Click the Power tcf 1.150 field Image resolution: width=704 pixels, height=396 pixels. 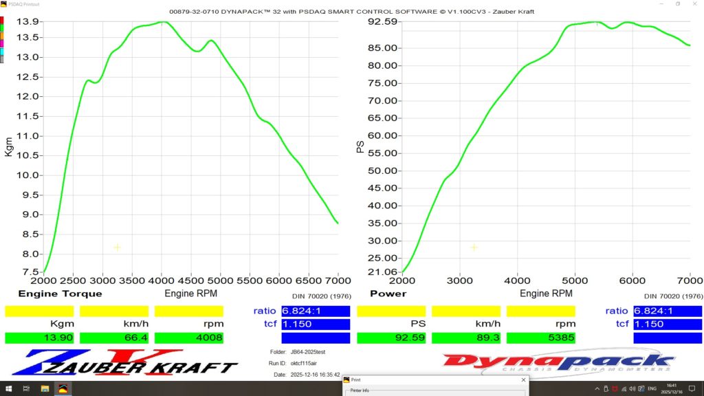pos(668,324)
